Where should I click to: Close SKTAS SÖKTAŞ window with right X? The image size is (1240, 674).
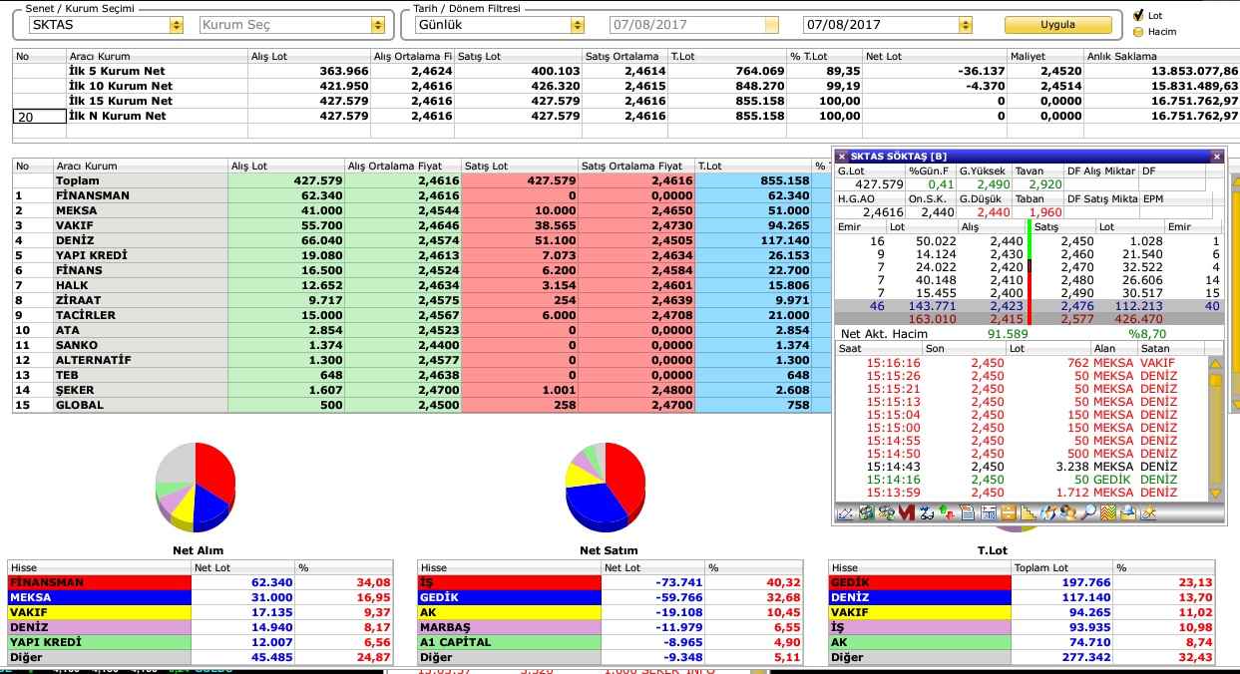[x=1216, y=157]
